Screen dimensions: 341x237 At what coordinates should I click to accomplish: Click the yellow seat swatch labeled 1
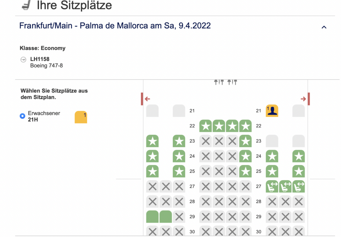click(x=81, y=117)
